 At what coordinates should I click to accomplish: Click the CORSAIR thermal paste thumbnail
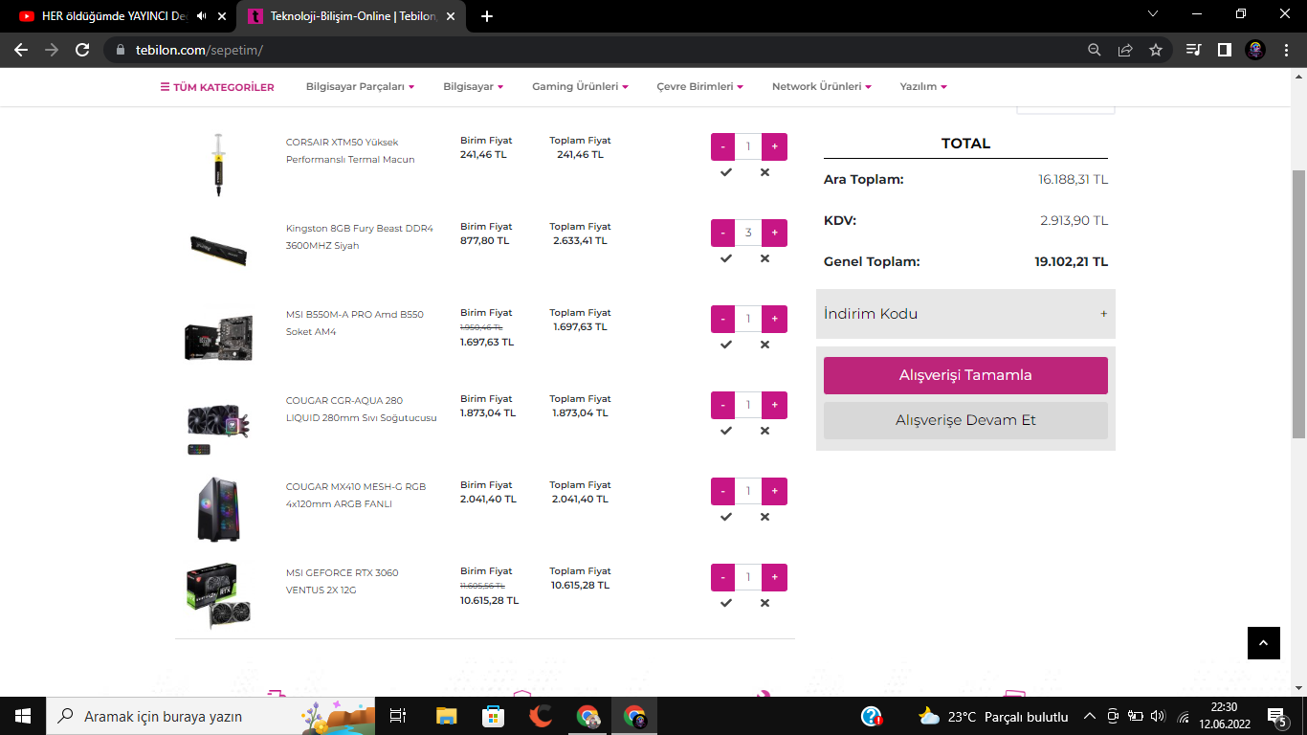click(219, 165)
